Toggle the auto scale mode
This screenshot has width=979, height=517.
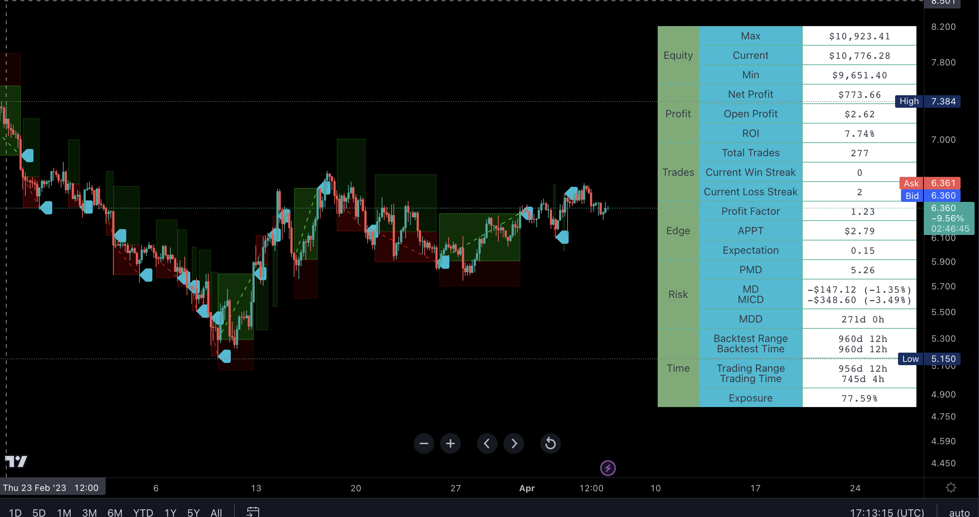pyautogui.click(x=959, y=513)
